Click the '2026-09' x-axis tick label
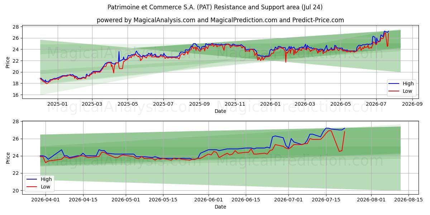 click(412, 104)
